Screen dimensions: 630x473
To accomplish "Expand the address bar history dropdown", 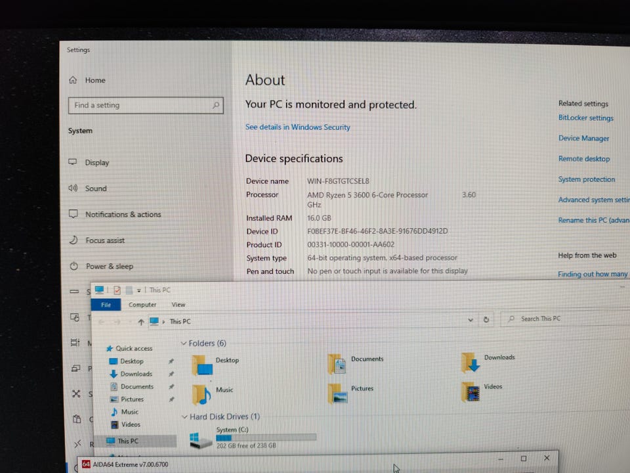I will point(470,320).
